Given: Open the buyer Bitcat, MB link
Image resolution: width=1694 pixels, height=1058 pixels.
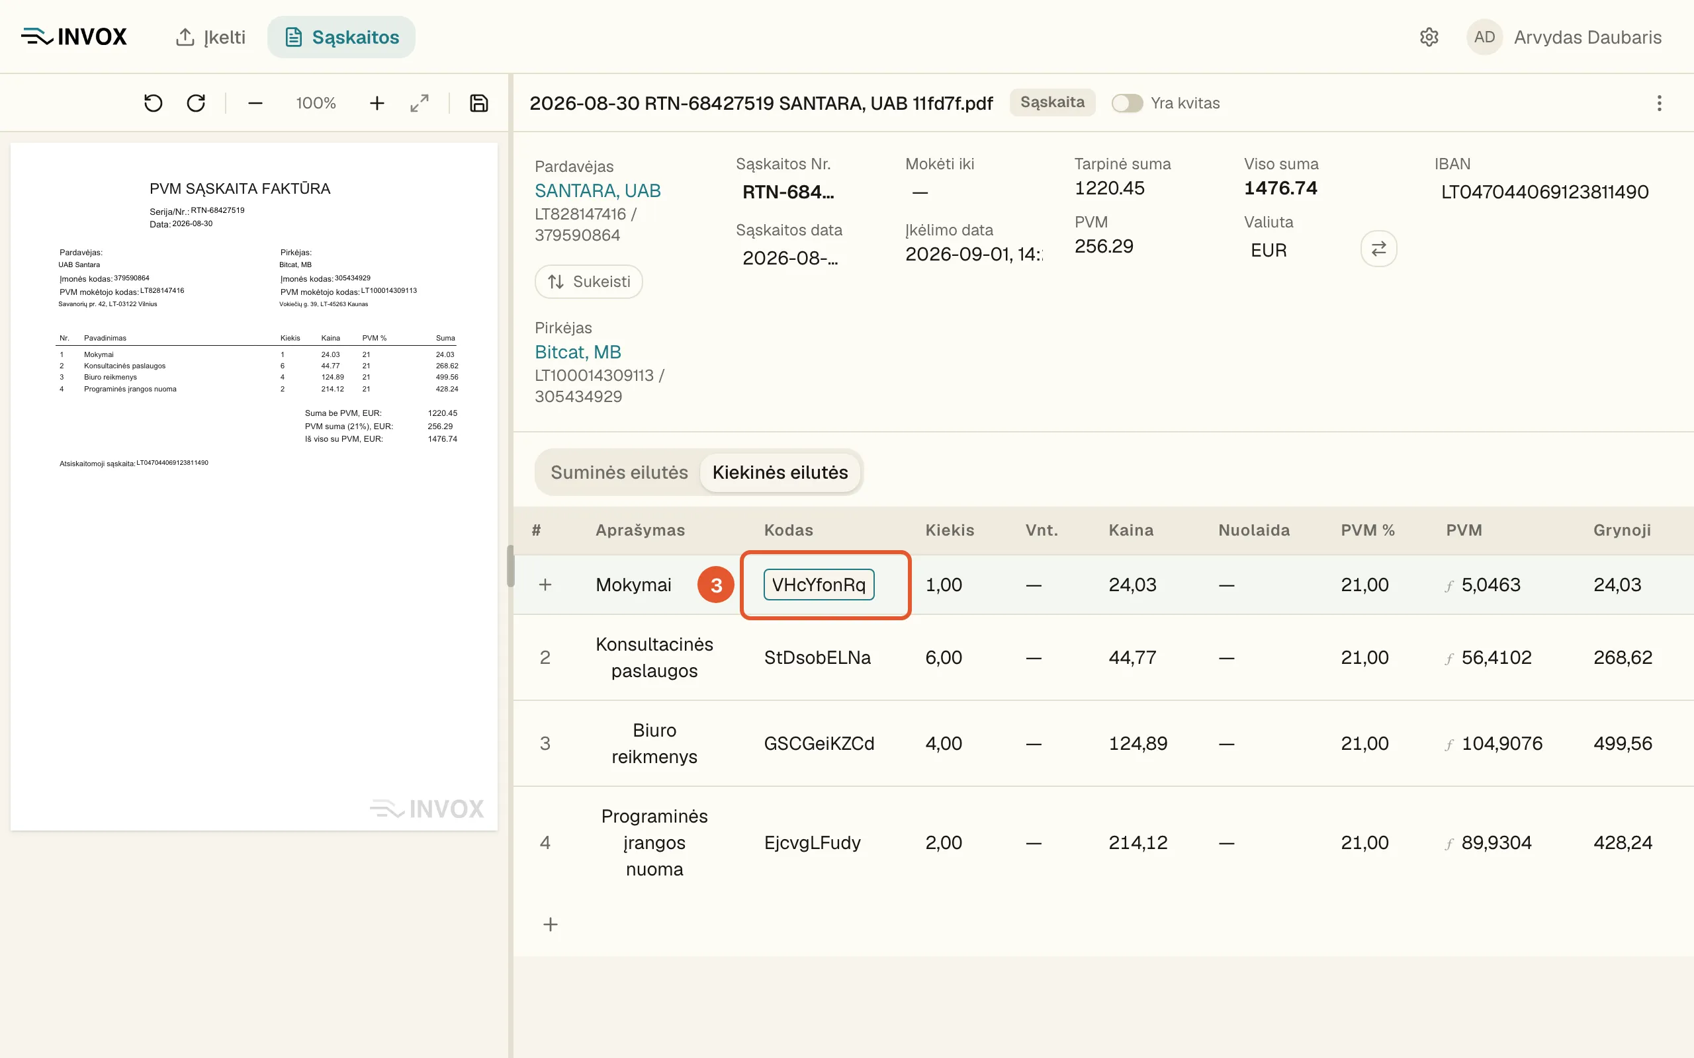Looking at the screenshot, I should click(578, 351).
